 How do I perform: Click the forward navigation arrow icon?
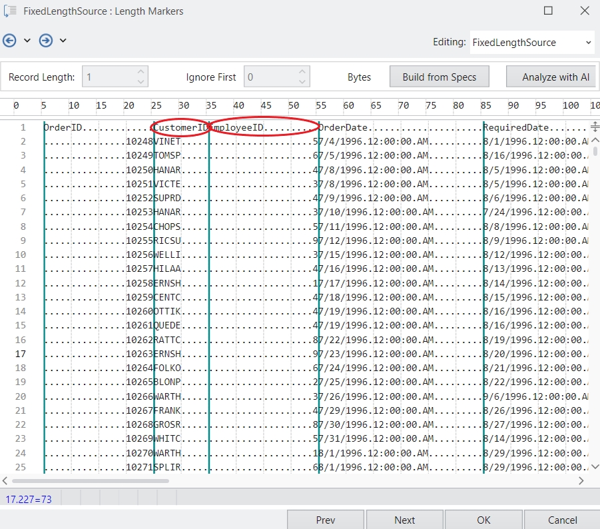tap(45, 41)
